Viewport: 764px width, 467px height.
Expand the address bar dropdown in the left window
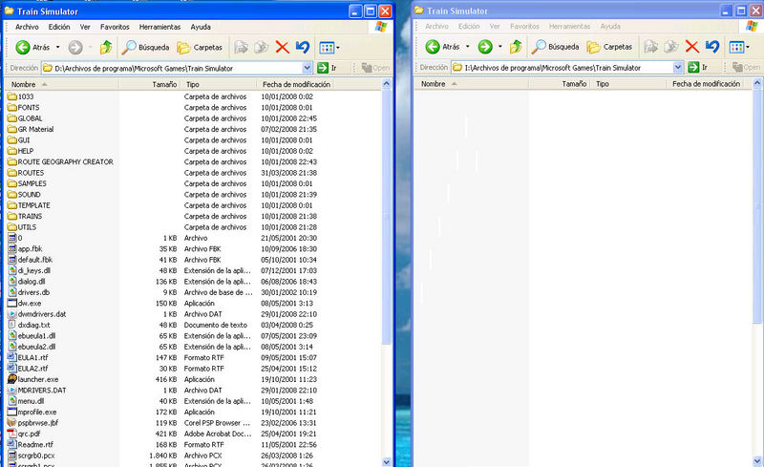[308, 68]
